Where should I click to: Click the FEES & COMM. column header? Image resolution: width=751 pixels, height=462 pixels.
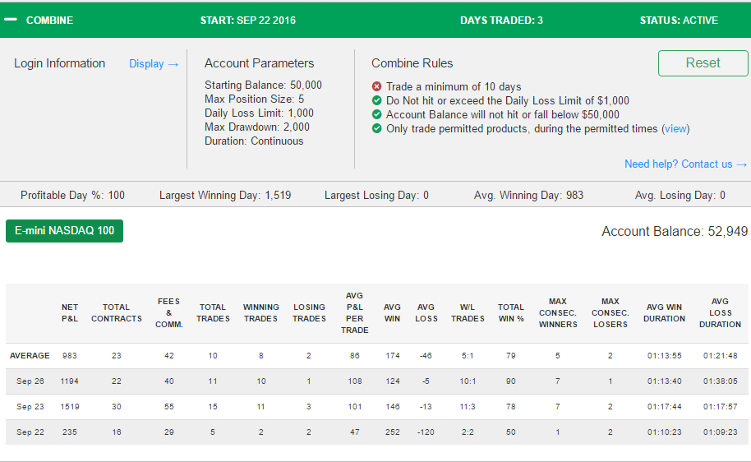tap(168, 313)
